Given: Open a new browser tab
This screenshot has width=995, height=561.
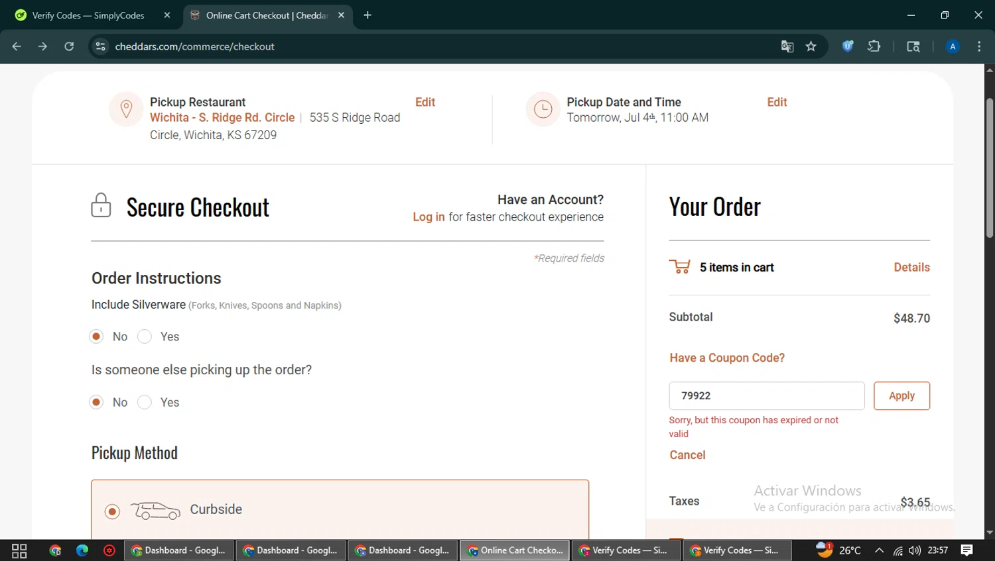Looking at the screenshot, I should click(367, 15).
